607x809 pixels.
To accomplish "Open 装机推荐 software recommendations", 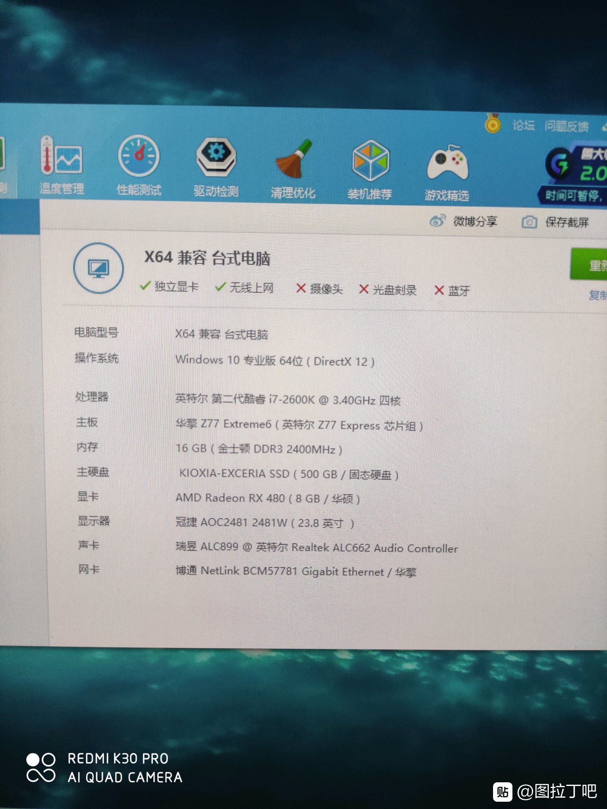I will tap(370, 170).
